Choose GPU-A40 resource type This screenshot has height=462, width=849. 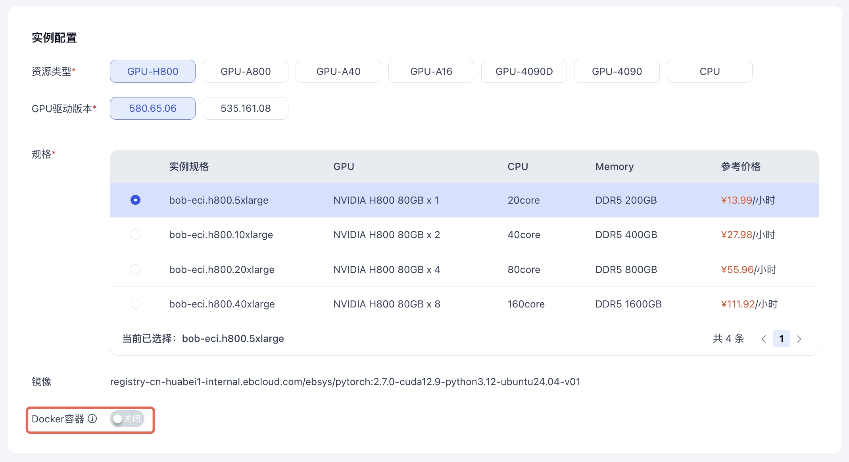[x=338, y=71]
